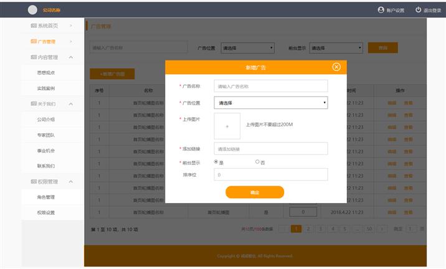Open 前台显示 filter dropdown in background
Image resolution: width=446 pixels, height=269 pixels.
336,48
